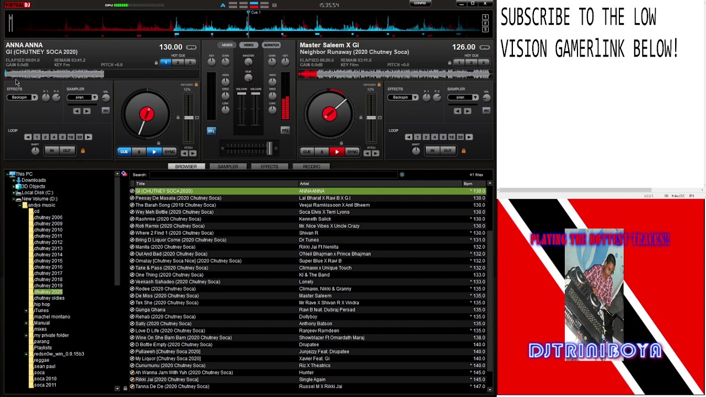
Task: Select the MIXER panel tab
Action: (x=227, y=45)
